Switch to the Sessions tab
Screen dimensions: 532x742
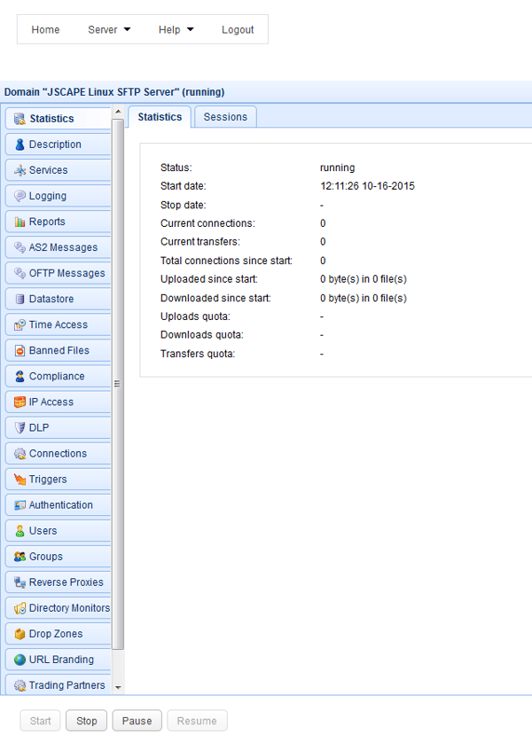[x=225, y=117]
